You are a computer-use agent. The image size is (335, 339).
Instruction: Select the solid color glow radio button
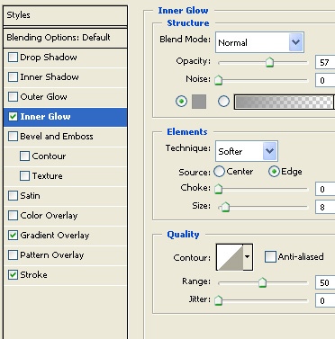click(x=181, y=102)
